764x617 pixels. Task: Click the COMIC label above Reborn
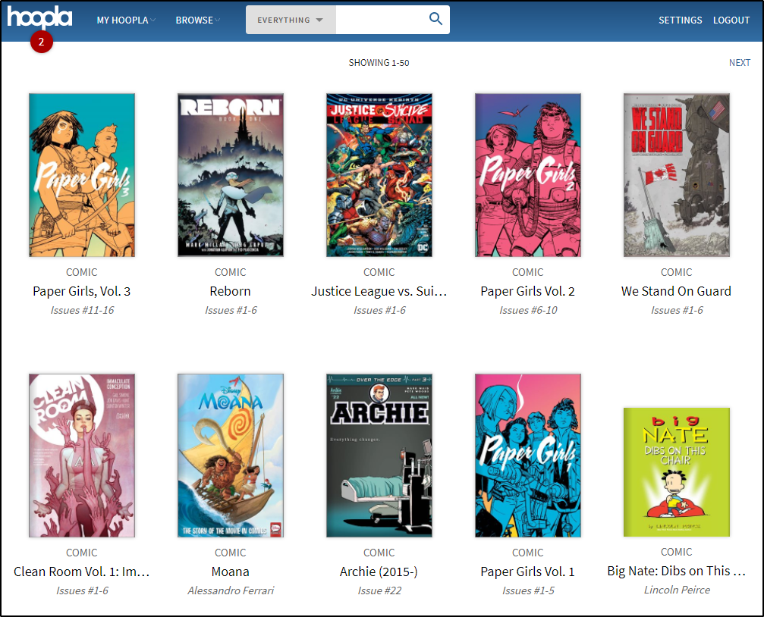click(231, 272)
